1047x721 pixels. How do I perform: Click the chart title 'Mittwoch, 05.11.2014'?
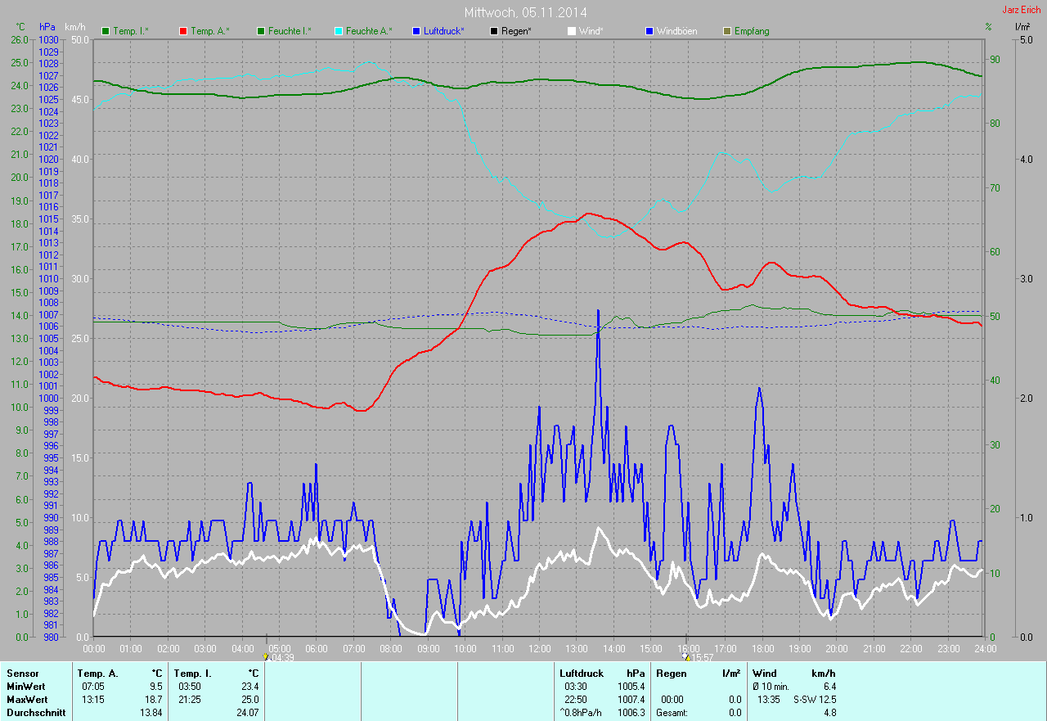525,12
